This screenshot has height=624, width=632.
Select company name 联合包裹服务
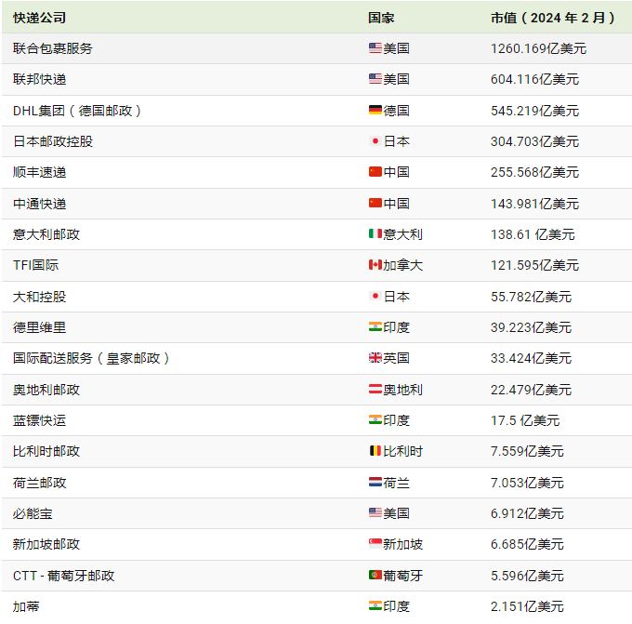click(53, 48)
